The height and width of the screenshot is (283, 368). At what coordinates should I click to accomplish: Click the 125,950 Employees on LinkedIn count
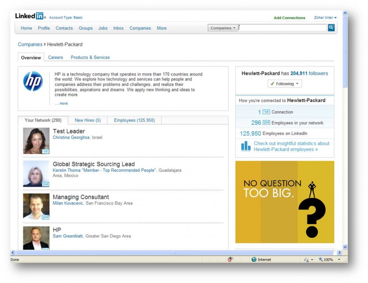[250, 133]
